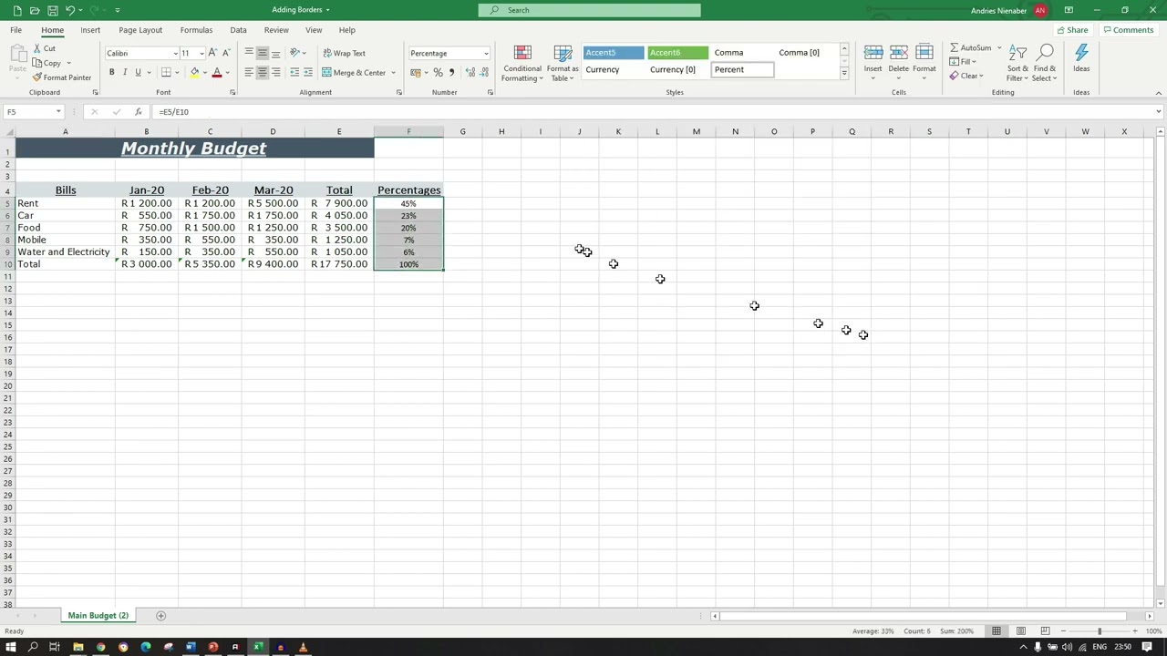Select the Italic formatting icon
Viewport: 1167px width, 656px height.
124,72
